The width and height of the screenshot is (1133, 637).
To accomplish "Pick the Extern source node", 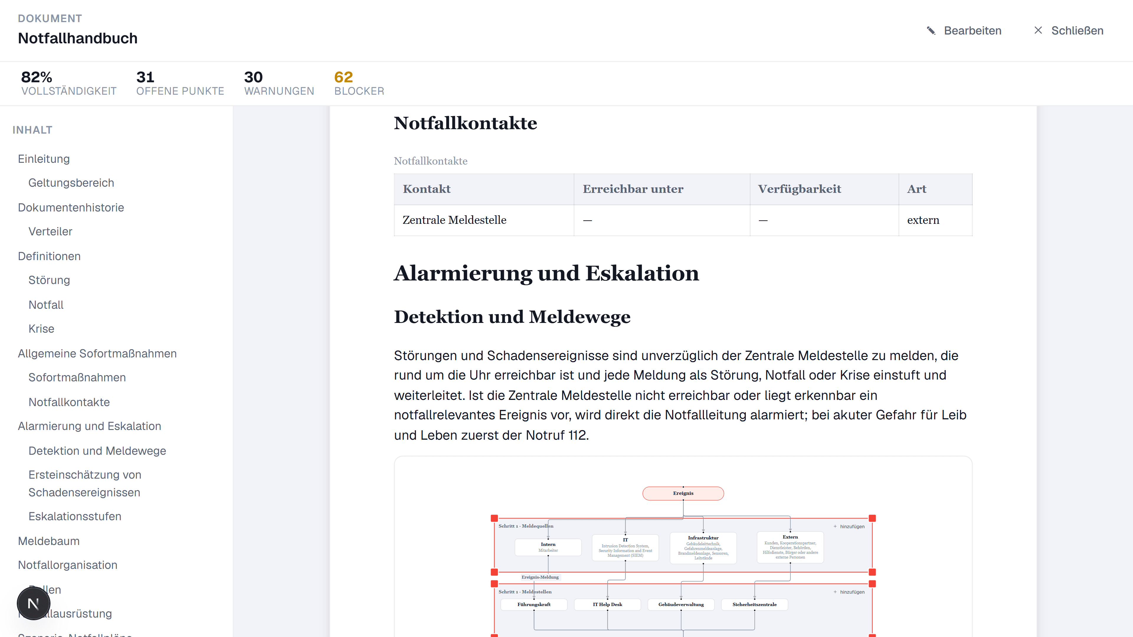I will tap(790, 547).
